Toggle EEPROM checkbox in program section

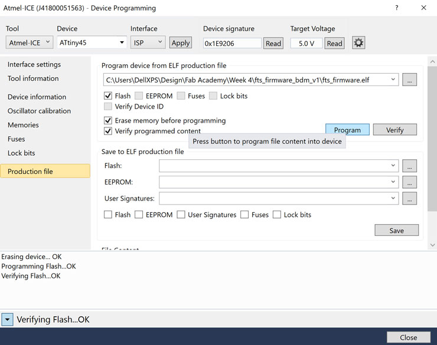pyautogui.click(x=139, y=96)
